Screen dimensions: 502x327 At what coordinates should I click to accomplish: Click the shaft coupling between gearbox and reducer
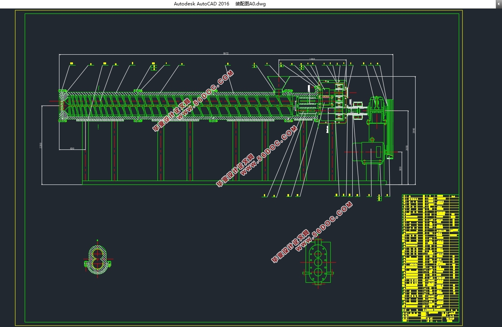coord(357,110)
